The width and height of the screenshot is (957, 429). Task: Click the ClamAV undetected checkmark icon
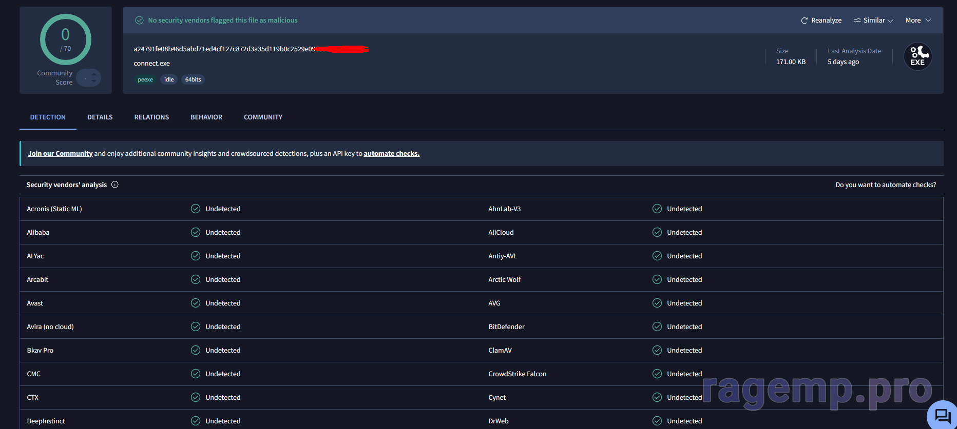click(x=657, y=350)
